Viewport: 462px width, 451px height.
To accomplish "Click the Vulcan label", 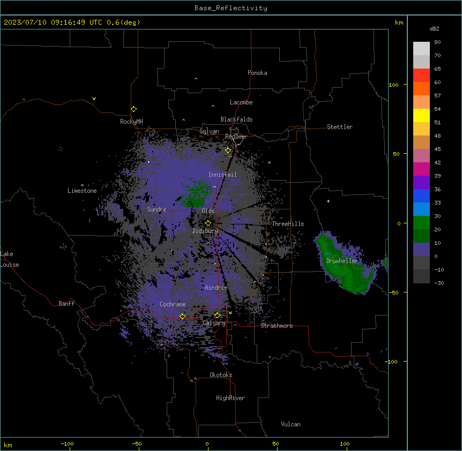I will 291,424.
